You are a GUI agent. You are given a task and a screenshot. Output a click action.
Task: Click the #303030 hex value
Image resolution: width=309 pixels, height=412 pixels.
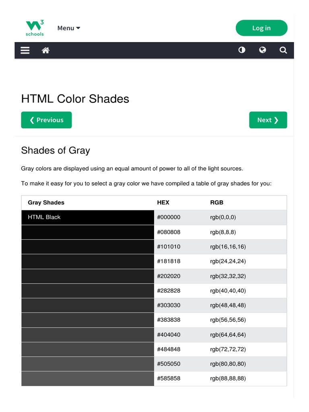[x=169, y=305]
